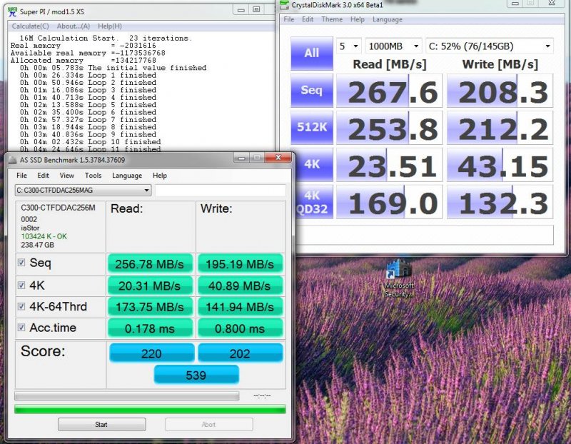Click the 238.47 GB capacity text
This screenshot has height=444, width=571.
38,245
